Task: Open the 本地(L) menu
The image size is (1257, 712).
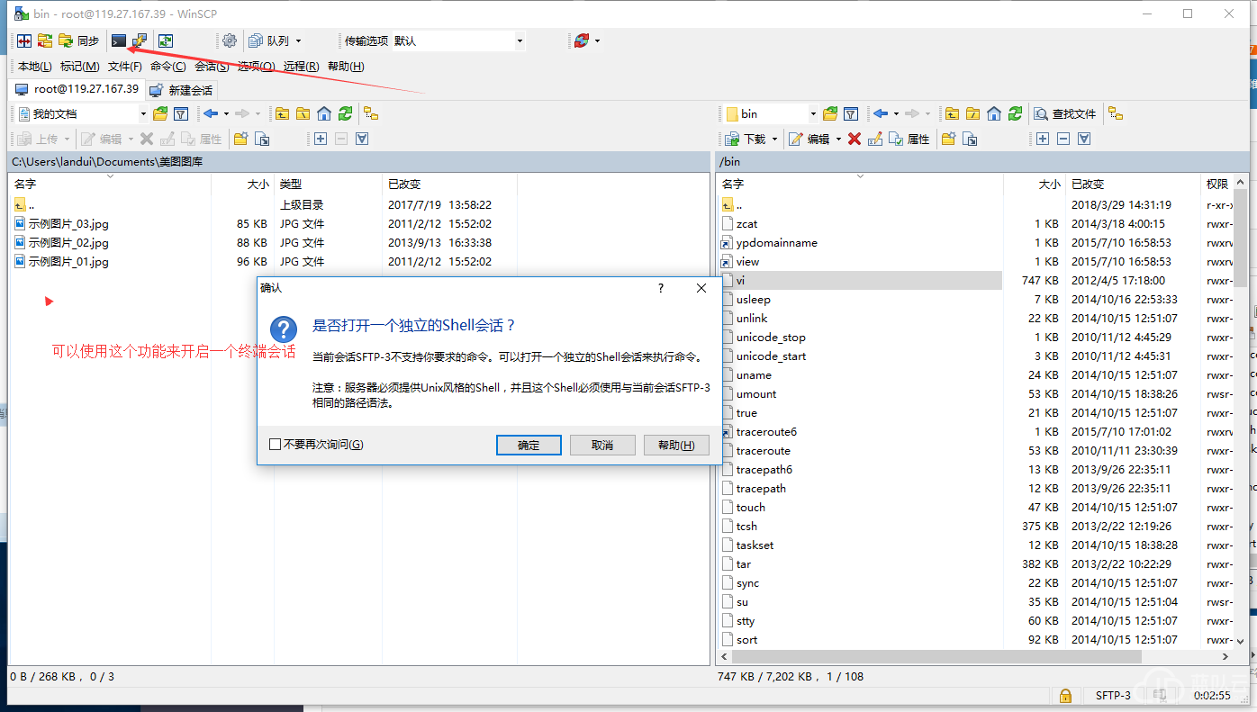Action: click(35, 67)
